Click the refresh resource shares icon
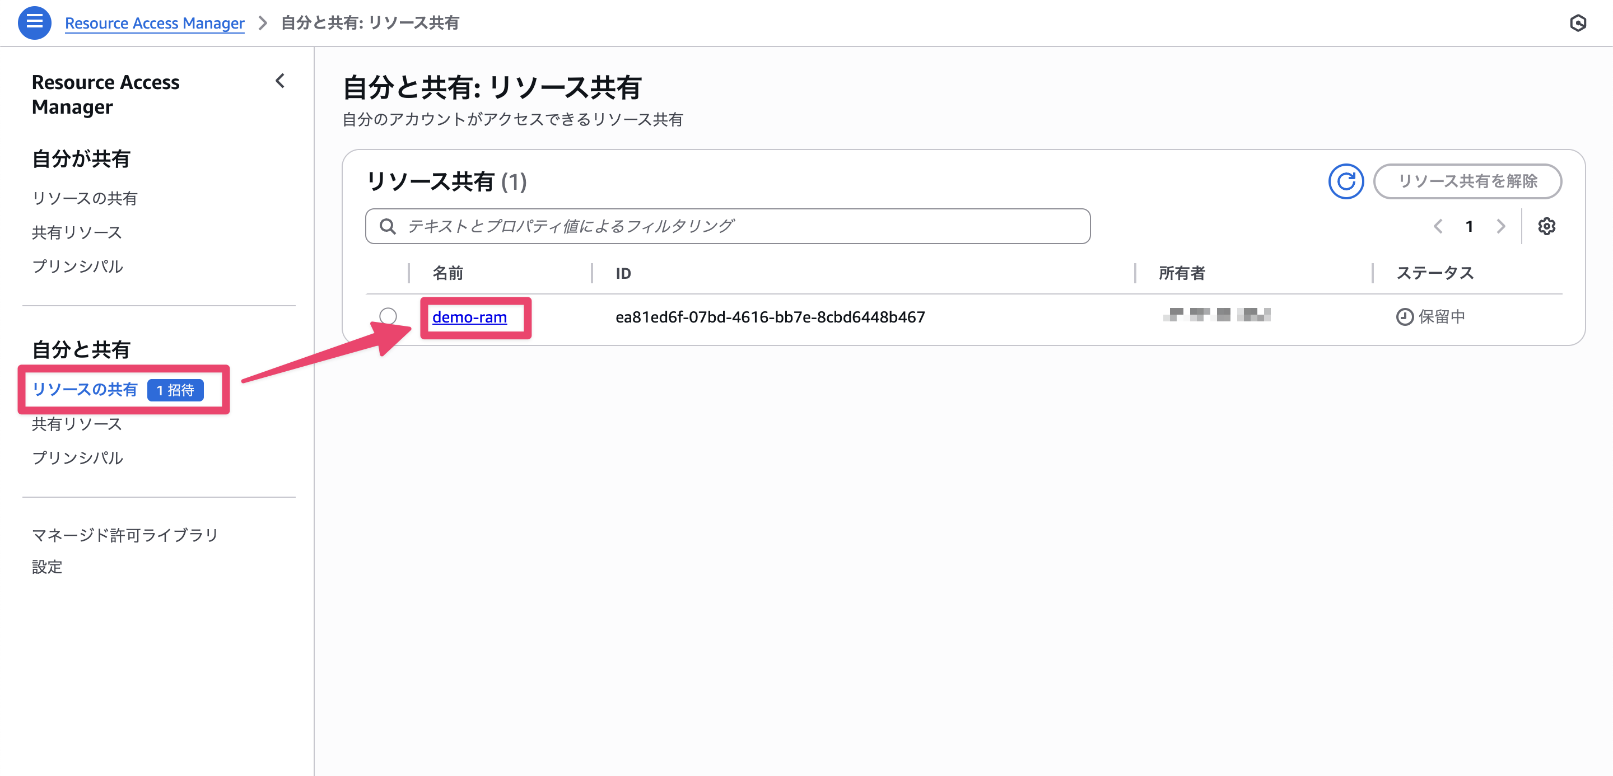Viewport: 1613px width, 776px height. pyautogui.click(x=1346, y=181)
